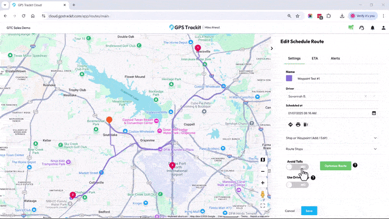Image resolution: width=389 pixels, height=219 pixels.
Task: Switch to the Settings tab
Action: click(x=294, y=58)
